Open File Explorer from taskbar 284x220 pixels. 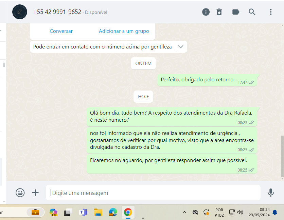point(98,212)
